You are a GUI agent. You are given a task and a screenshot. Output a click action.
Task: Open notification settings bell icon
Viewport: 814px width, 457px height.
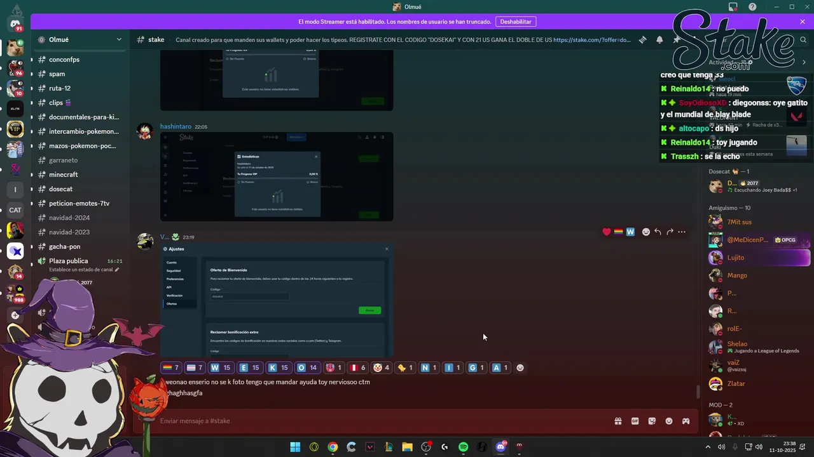tap(659, 39)
